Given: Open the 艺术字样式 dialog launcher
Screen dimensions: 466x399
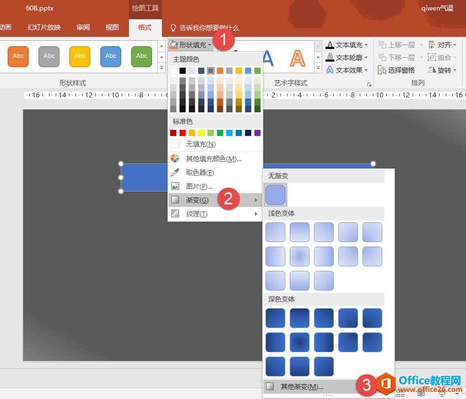Looking at the screenshot, I should (369, 85).
